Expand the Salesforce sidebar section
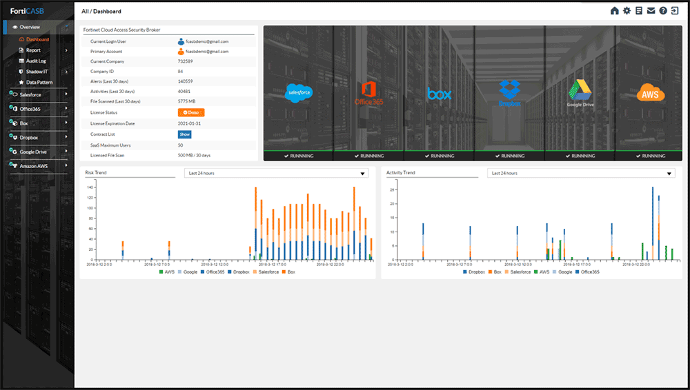The width and height of the screenshot is (690, 390). tap(38, 94)
